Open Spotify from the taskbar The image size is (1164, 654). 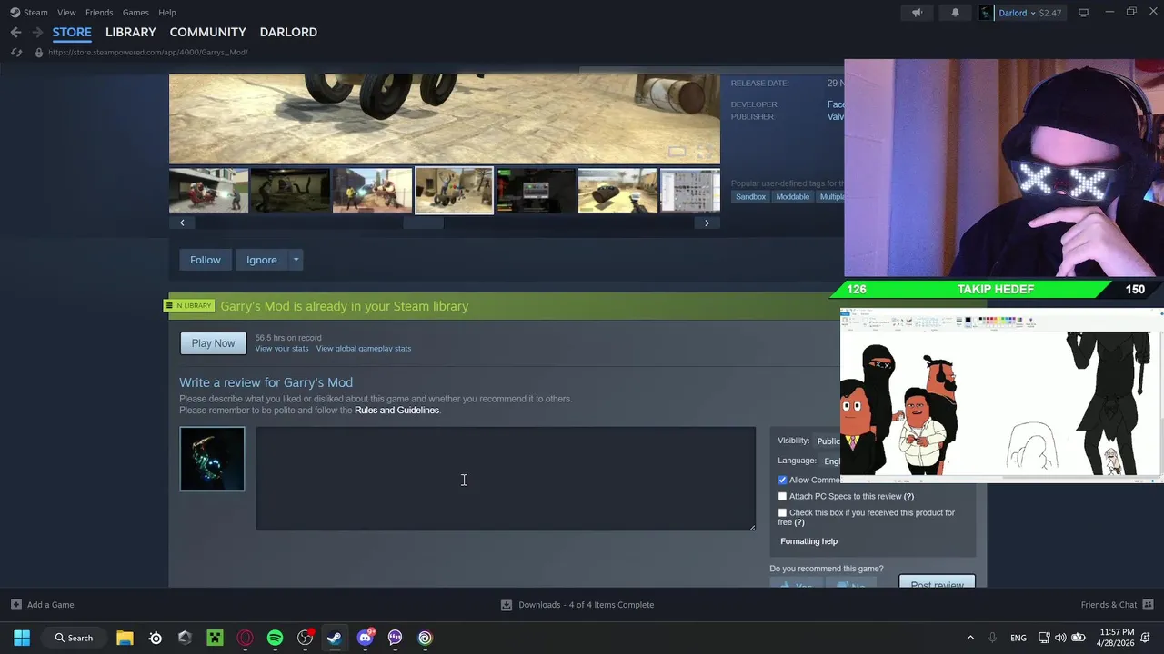click(x=275, y=638)
